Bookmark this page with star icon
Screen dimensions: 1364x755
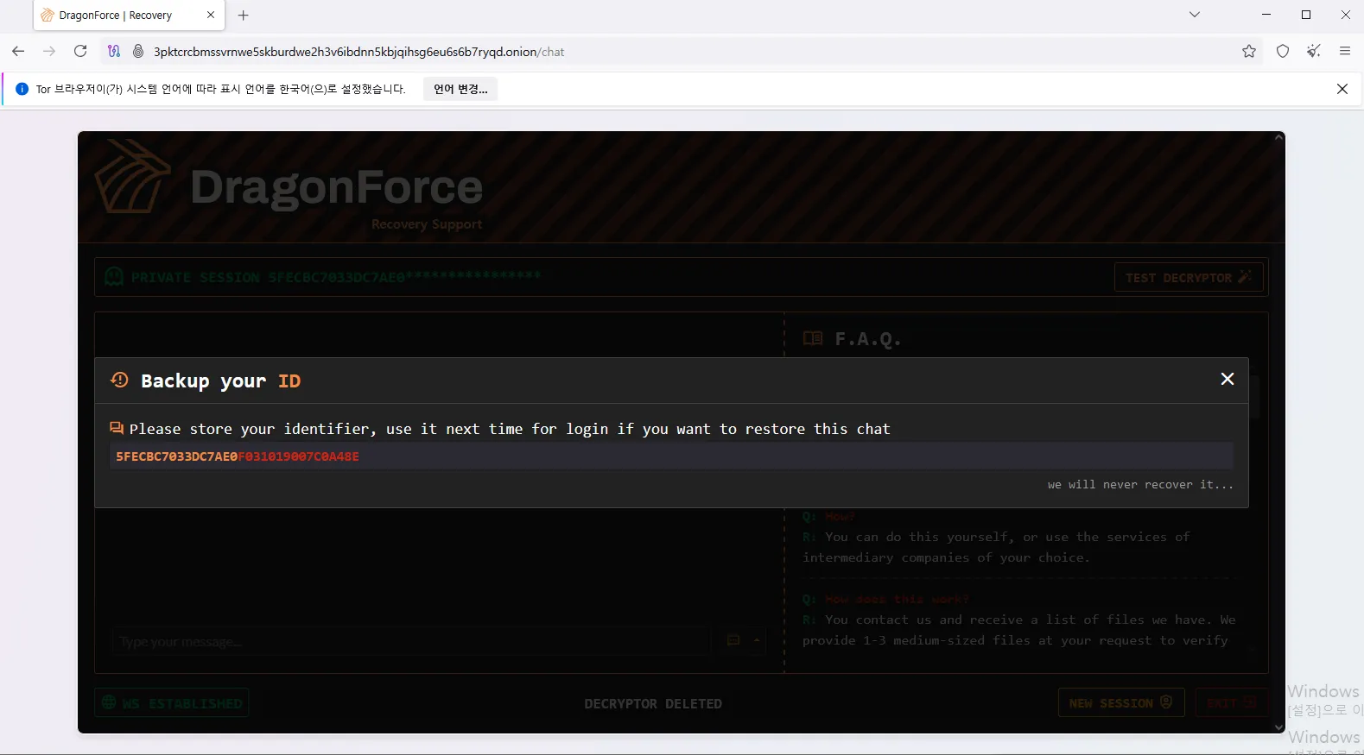click(1249, 51)
